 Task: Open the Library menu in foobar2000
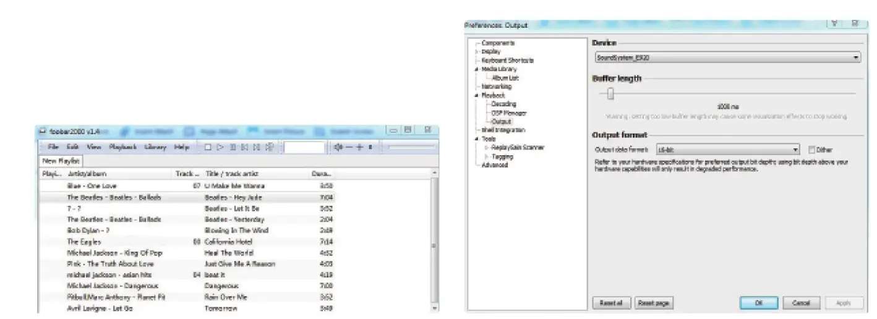pyautogui.click(x=156, y=147)
